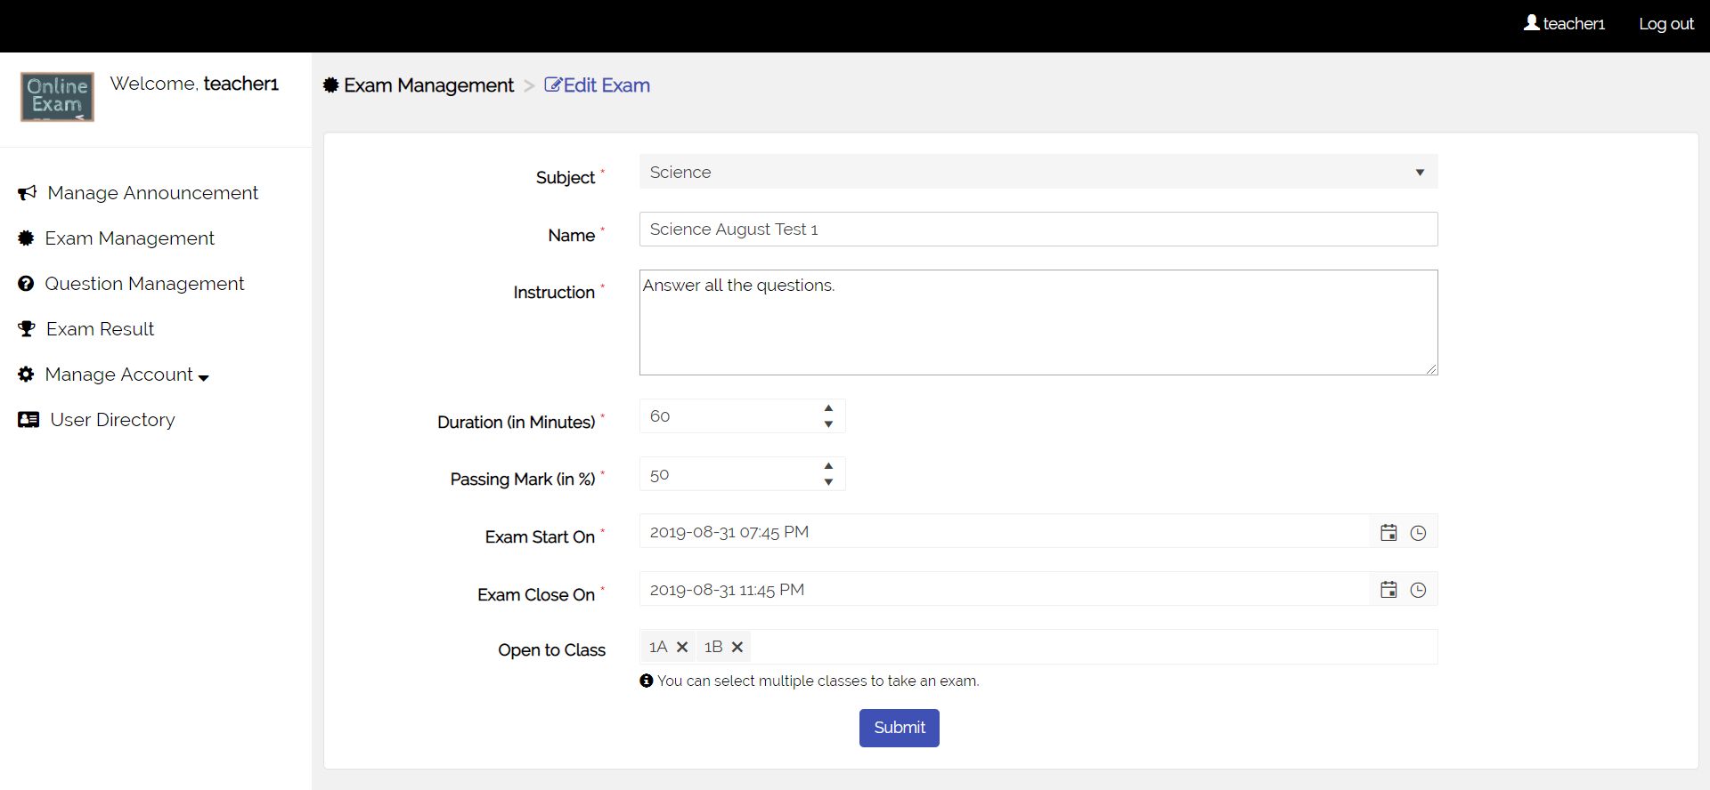Click the teacher1 user profile icon
Screen dimensions: 1710x790
(1531, 23)
